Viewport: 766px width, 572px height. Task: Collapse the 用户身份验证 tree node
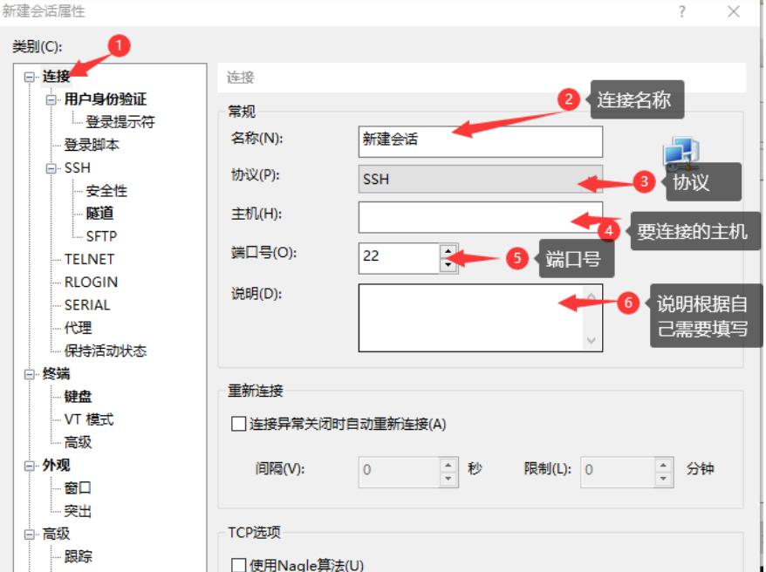pos(51,100)
